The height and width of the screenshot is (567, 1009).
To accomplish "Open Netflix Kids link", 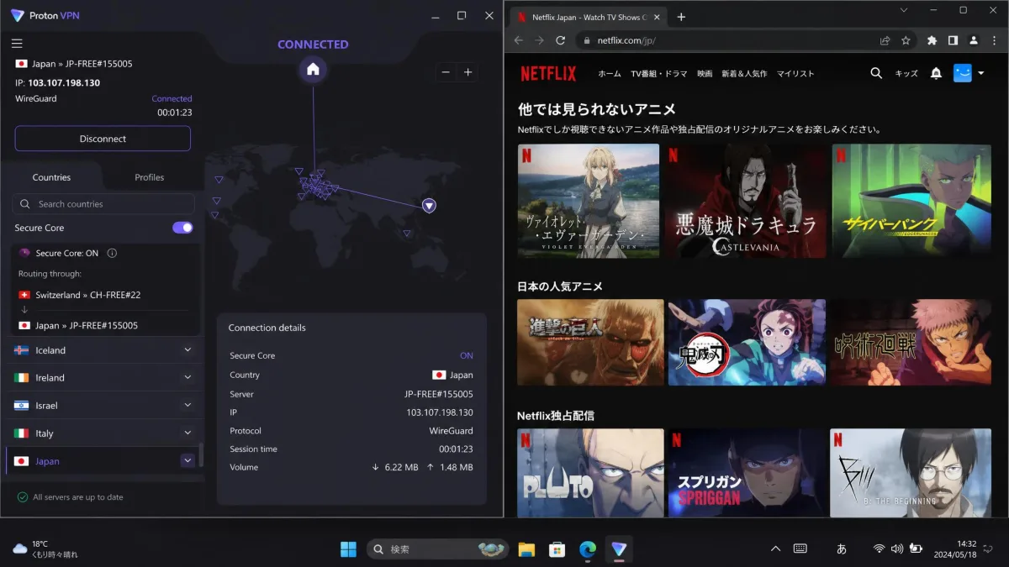I will [x=906, y=74].
